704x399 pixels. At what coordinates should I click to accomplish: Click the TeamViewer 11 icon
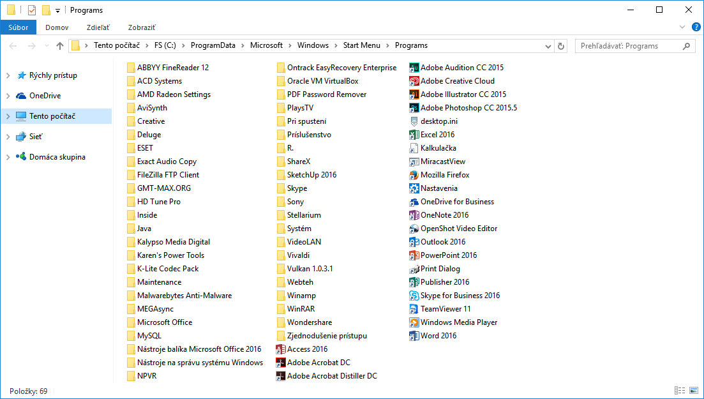click(414, 309)
